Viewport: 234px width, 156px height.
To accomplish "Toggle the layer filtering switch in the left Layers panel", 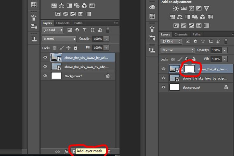I will click(107, 30).
